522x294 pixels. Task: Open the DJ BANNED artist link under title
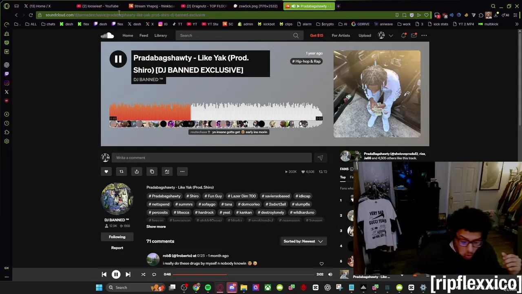pos(148,80)
